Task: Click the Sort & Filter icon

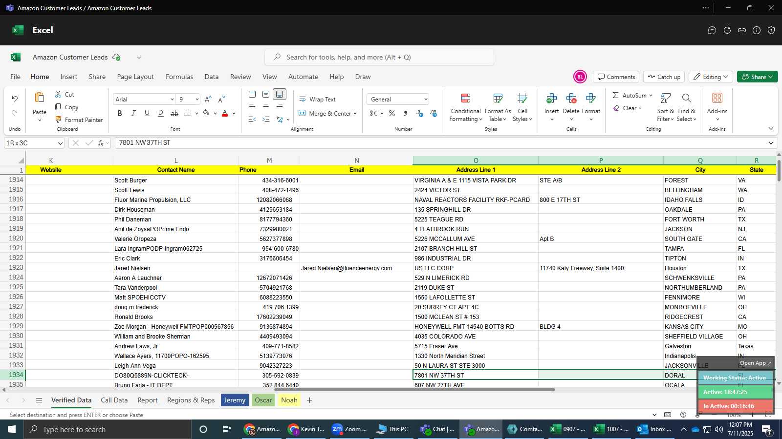Action: pyautogui.click(x=665, y=98)
